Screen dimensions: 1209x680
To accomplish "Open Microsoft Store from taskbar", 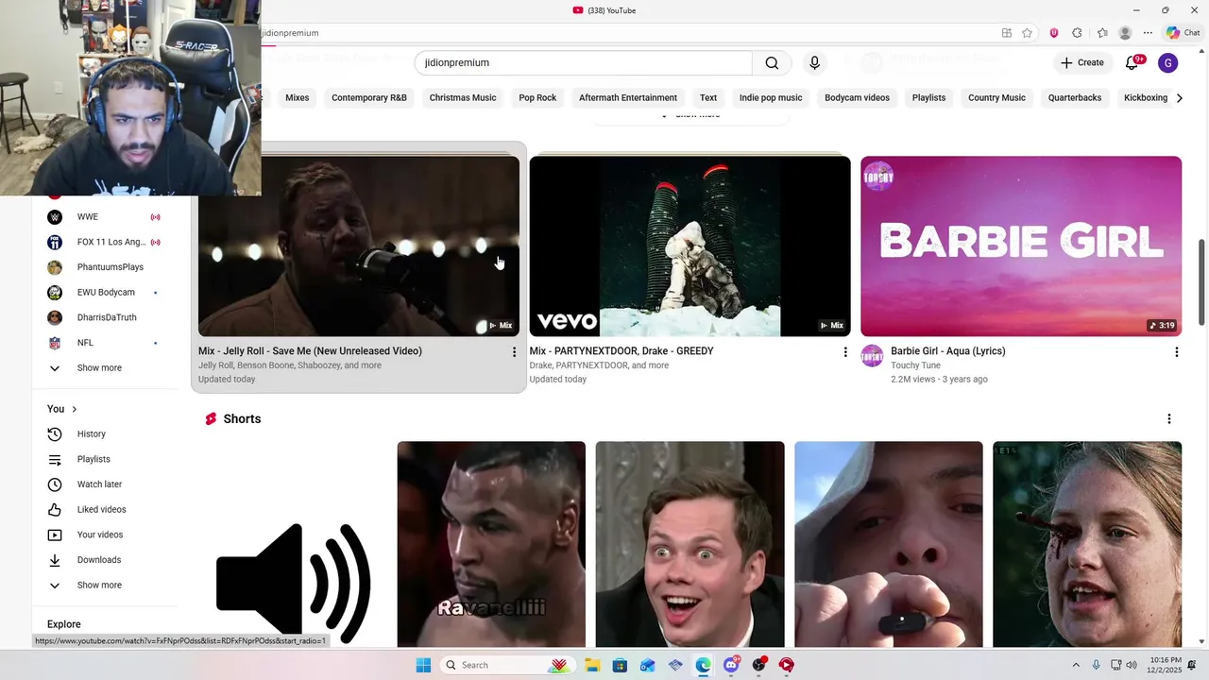I will pyautogui.click(x=620, y=665).
